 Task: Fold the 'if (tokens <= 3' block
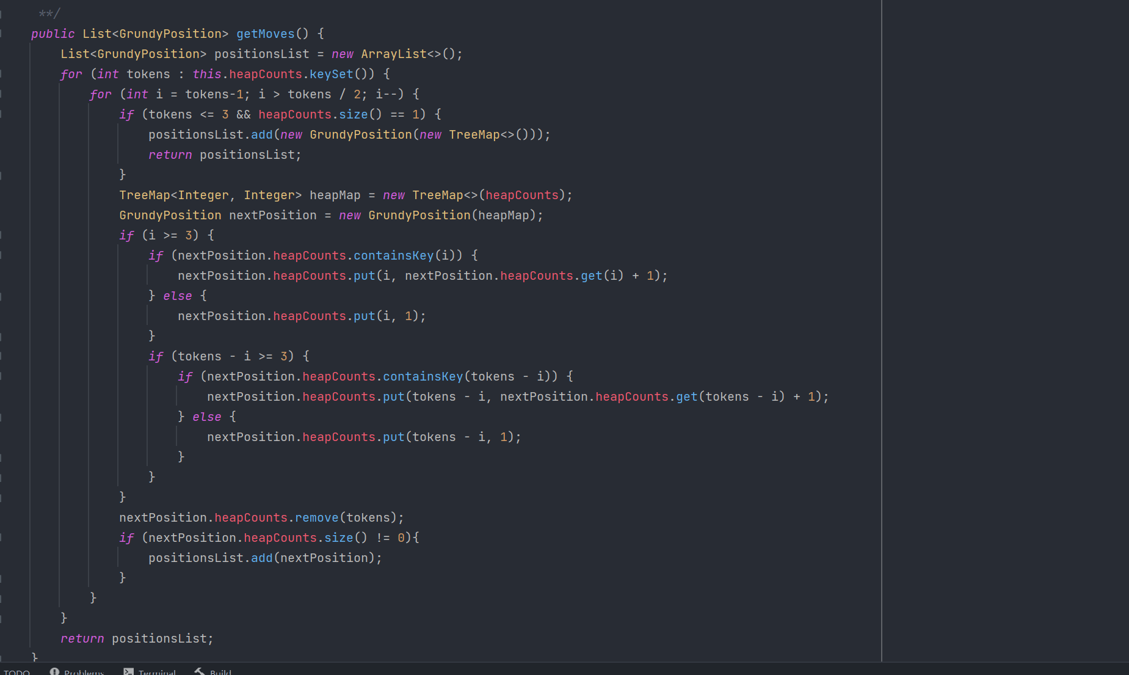point(2,114)
